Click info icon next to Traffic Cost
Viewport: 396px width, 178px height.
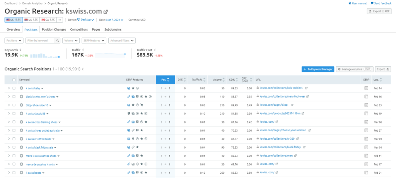coord(155,50)
